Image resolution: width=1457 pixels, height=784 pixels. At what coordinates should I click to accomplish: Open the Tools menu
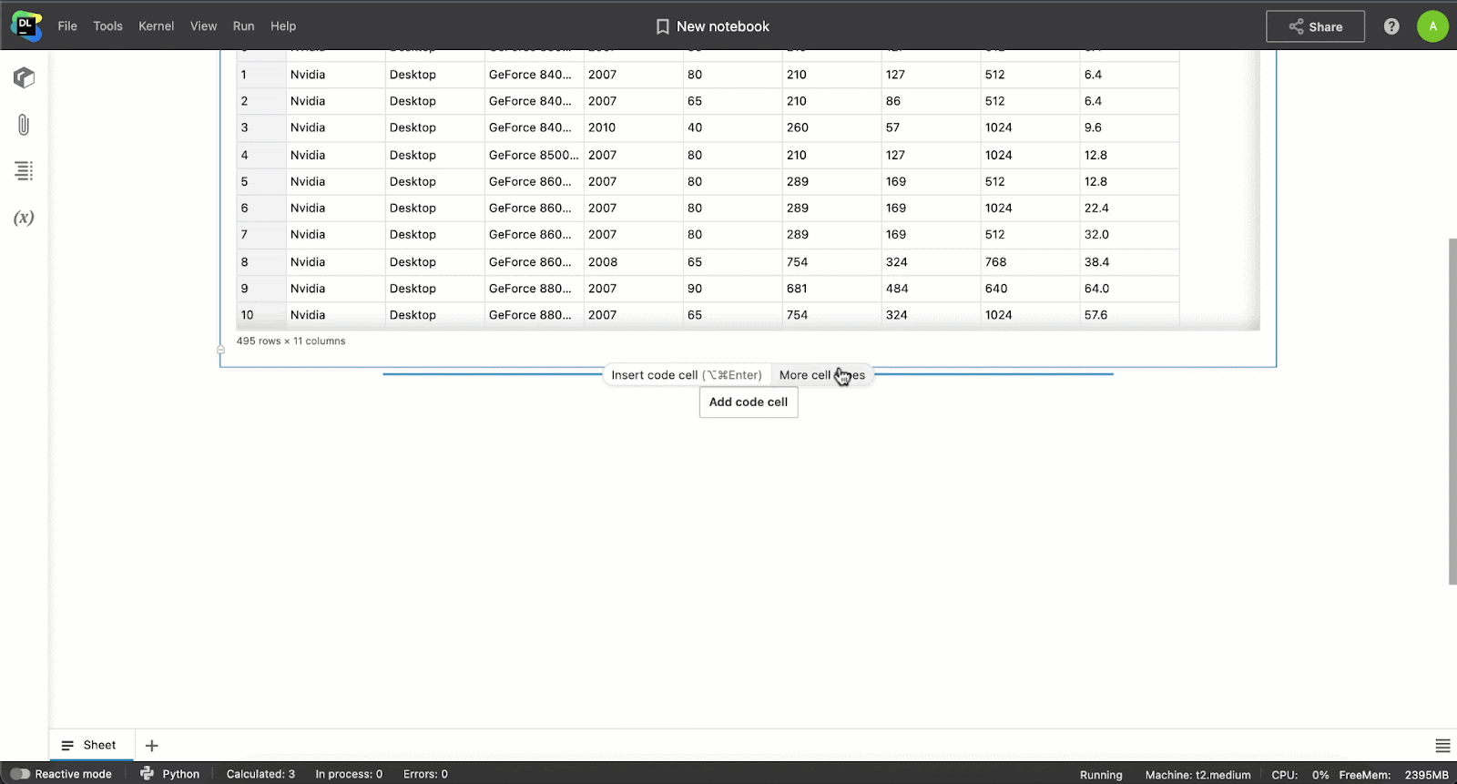[107, 26]
